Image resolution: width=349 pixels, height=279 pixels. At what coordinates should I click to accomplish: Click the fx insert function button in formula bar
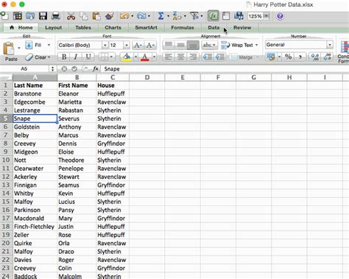click(96, 69)
